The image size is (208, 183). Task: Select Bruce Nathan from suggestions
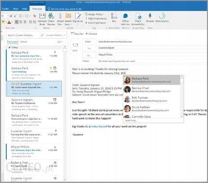pos(152,108)
